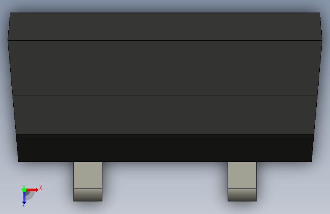Pick the left lead's shaded lower tip
Image resolution: width=330 pixels, height=214 pixels.
[88, 195]
